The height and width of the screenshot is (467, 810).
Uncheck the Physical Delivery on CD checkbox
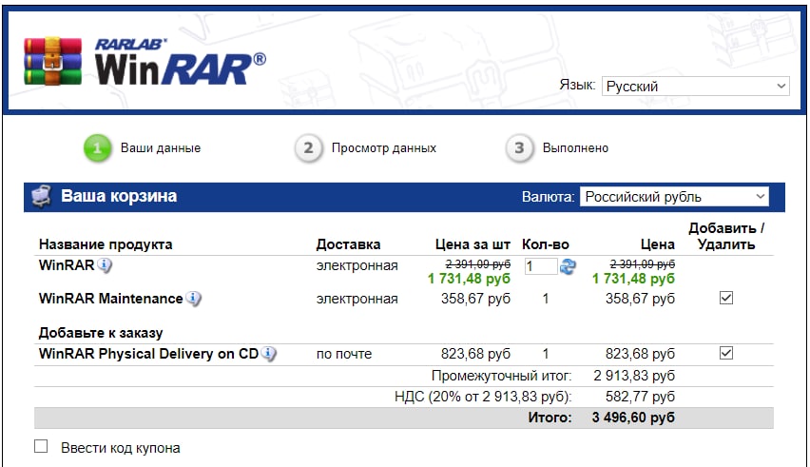pyautogui.click(x=726, y=354)
